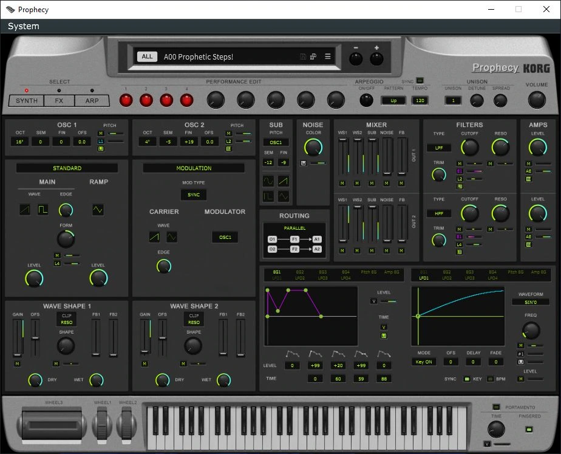Select Pitch EG tab in left panel
Image resolution: width=561 pixels, height=454 pixels.
(369, 272)
